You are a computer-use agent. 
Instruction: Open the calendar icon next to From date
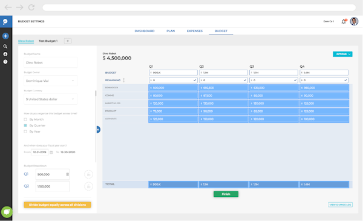coord(51,152)
